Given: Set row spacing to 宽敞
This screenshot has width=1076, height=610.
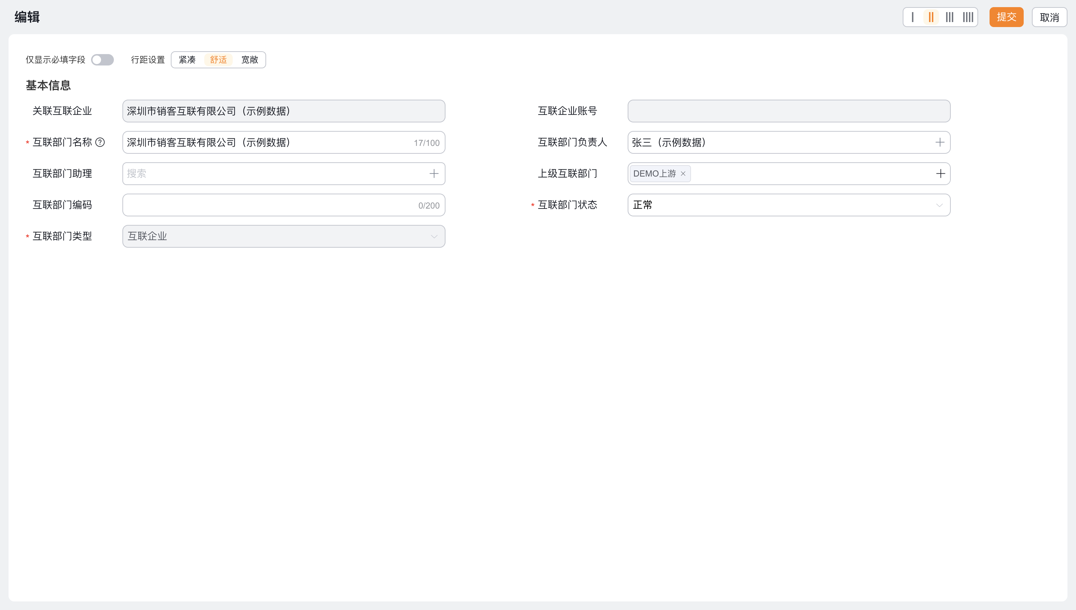Looking at the screenshot, I should tap(250, 60).
